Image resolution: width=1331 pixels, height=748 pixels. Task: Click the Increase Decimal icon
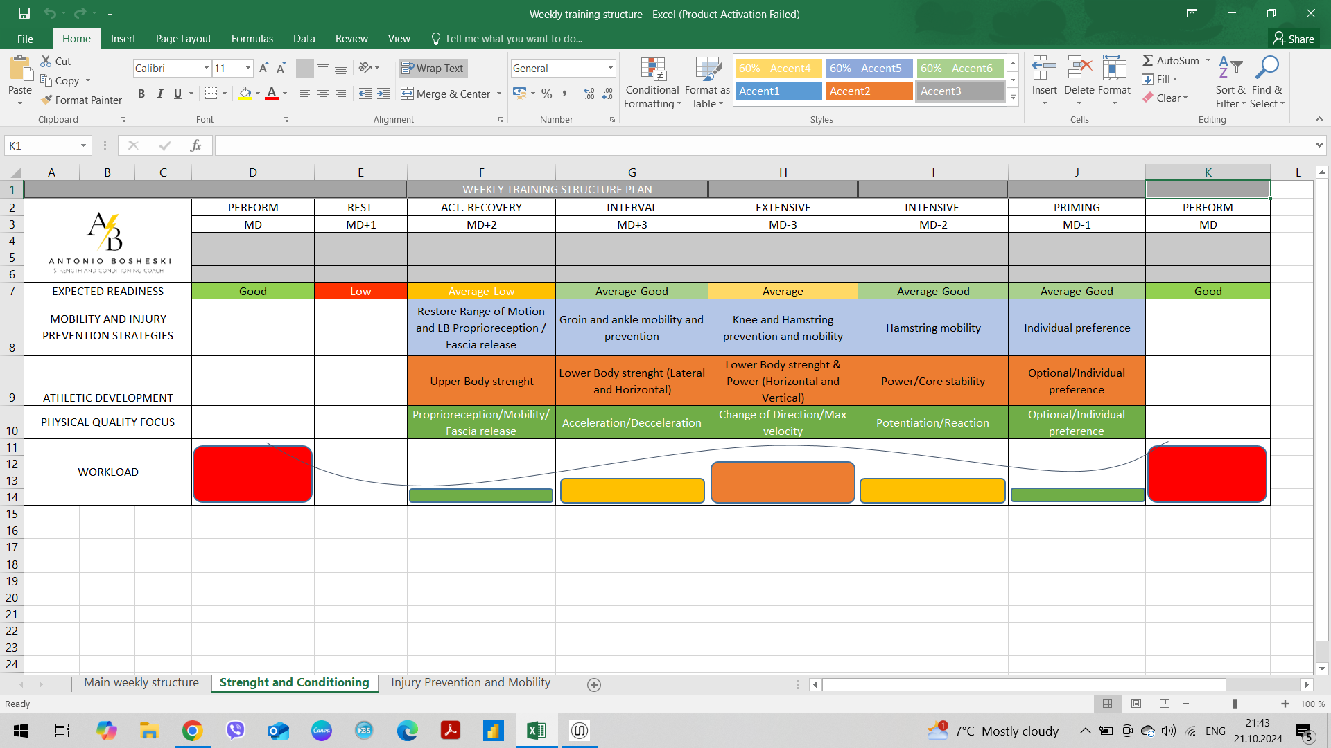click(x=589, y=93)
